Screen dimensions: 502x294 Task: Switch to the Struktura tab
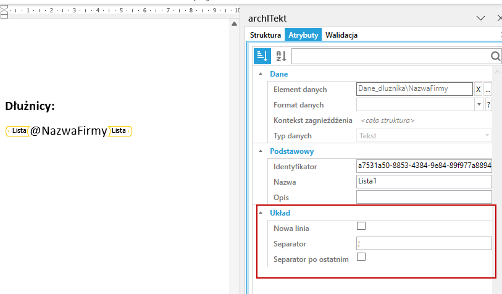point(266,35)
